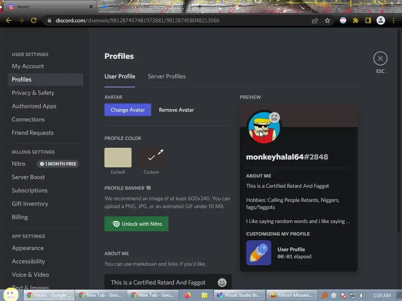The height and width of the screenshot is (301, 402).
Task: Click the Change Avatar button
Action: tap(128, 110)
